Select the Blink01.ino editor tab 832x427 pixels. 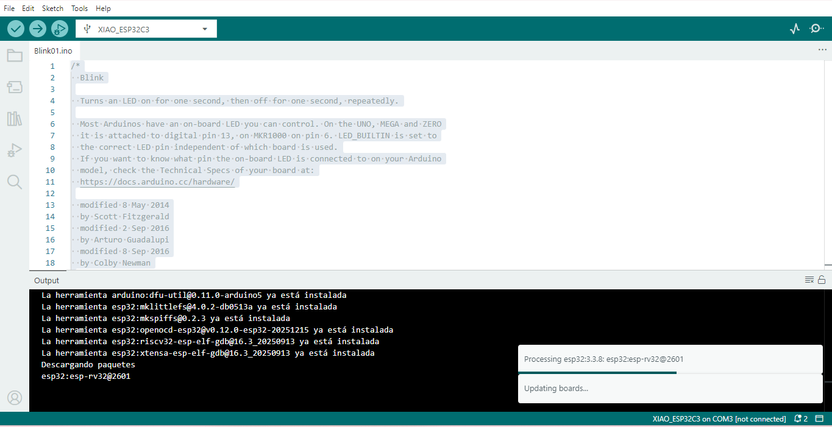click(53, 51)
